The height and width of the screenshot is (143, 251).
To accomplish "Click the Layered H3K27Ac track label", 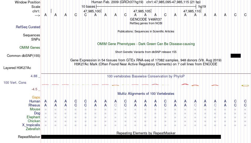I will (x=17, y=68).
